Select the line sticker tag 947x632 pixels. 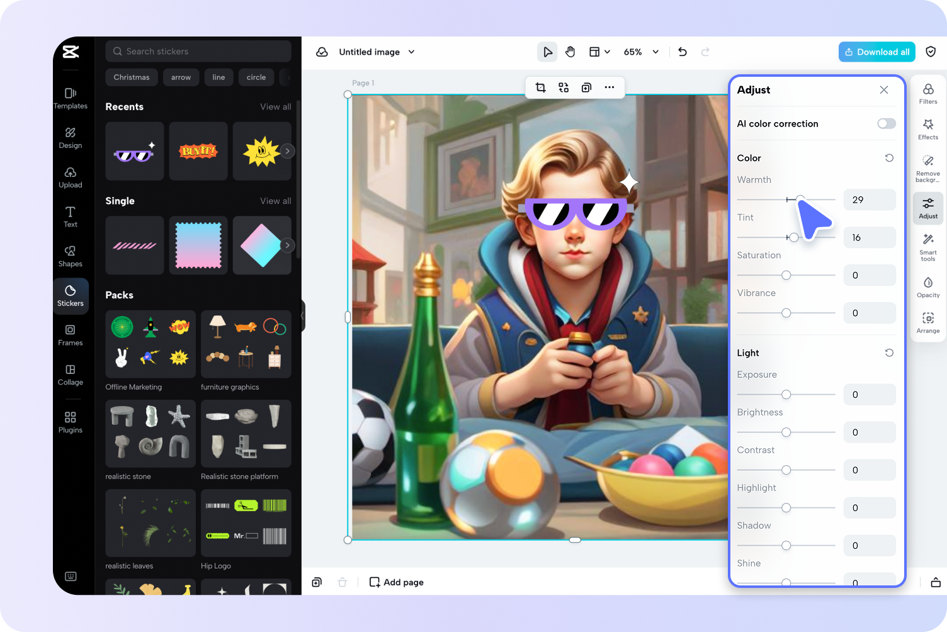click(218, 77)
